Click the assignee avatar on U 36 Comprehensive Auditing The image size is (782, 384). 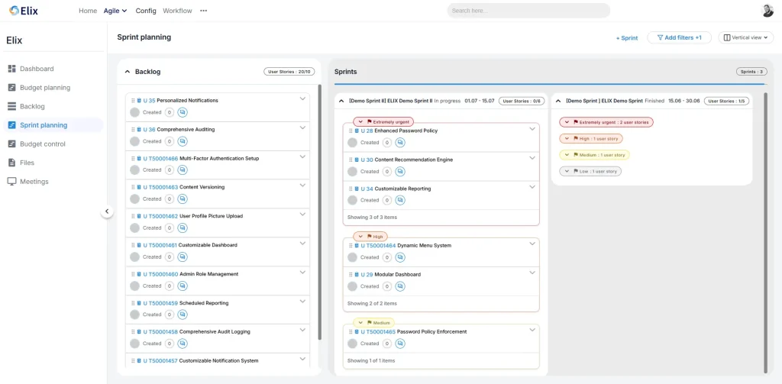pos(135,141)
